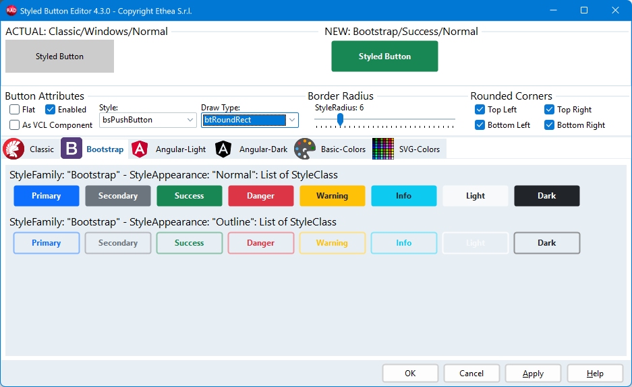
Task: Open the Style bsPushButton dropdown
Action: 148,120
